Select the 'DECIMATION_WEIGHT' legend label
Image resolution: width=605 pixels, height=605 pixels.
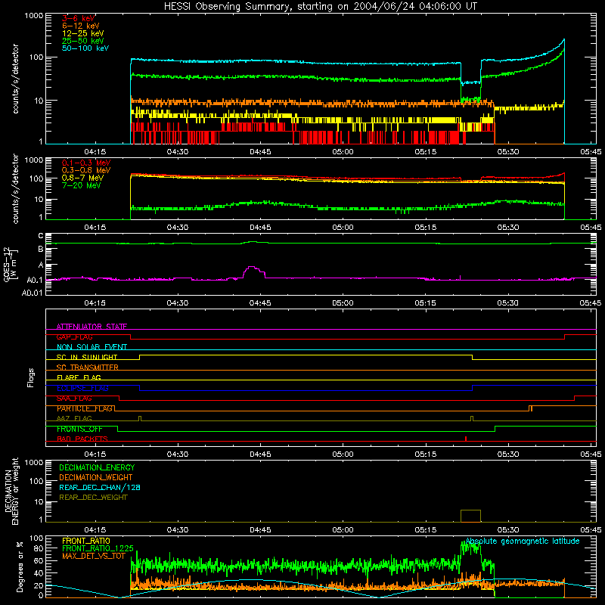[96, 478]
